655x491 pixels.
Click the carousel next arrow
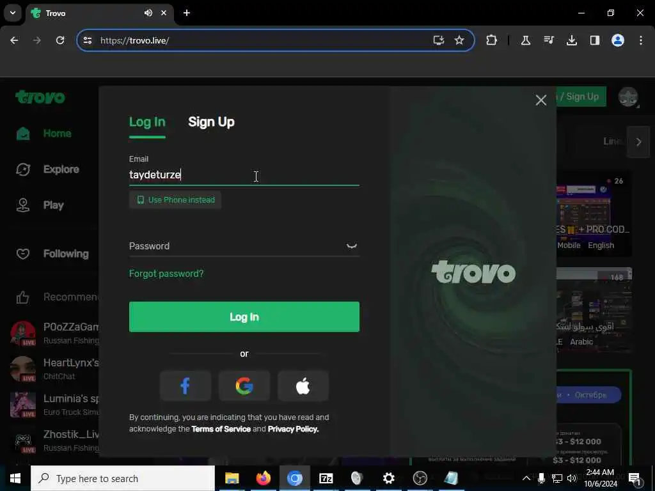(x=638, y=142)
